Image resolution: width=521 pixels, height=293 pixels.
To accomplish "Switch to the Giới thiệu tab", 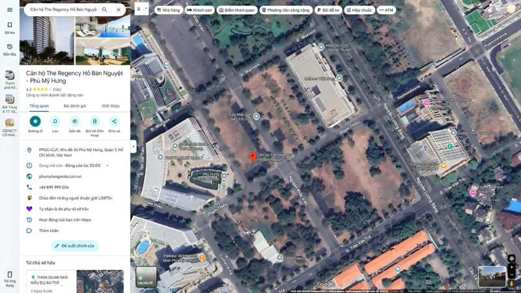I will (110, 105).
